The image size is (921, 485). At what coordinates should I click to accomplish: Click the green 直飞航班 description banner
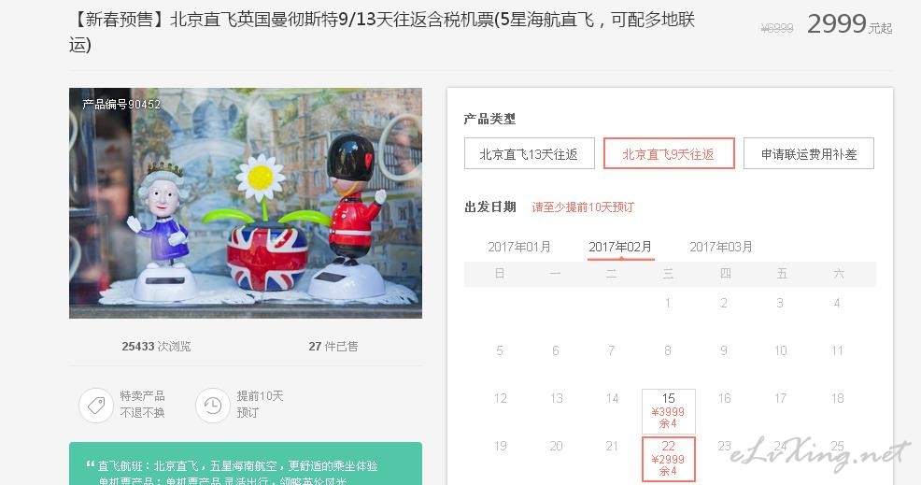coord(246,464)
